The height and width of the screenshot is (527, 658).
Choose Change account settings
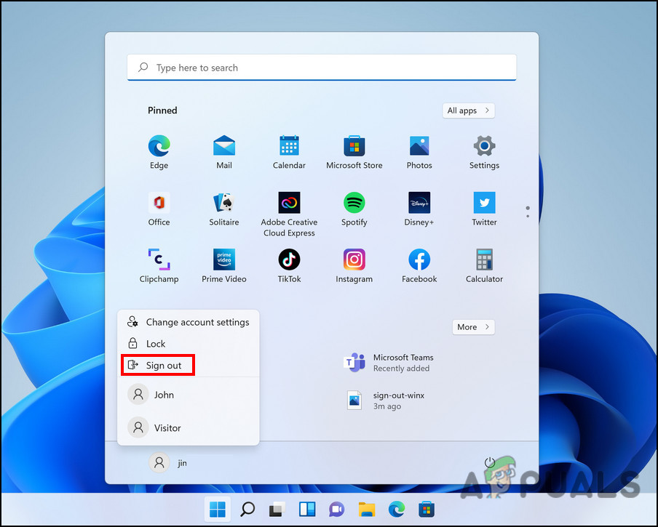(x=189, y=322)
